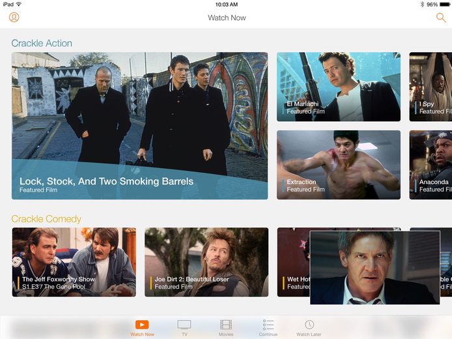
Task: Switch to the TV tab
Action: (184, 328)
